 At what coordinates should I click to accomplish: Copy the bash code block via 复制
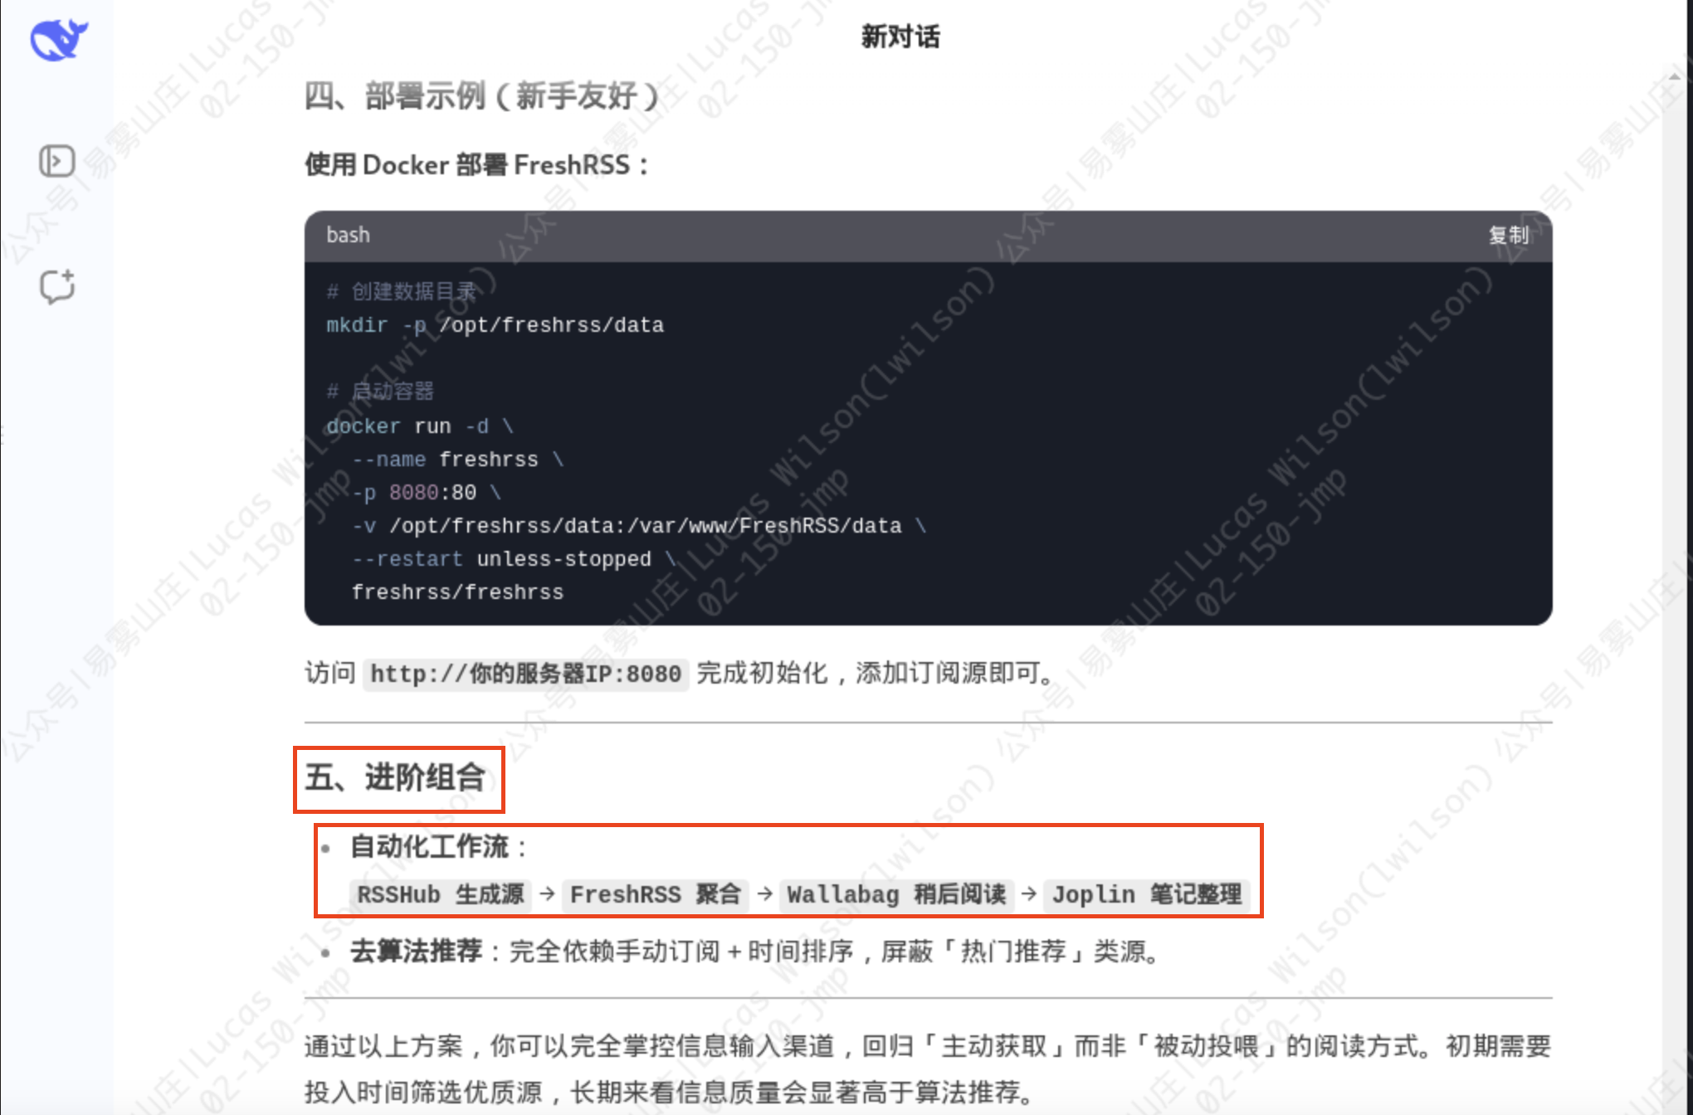click(1508, 236)
